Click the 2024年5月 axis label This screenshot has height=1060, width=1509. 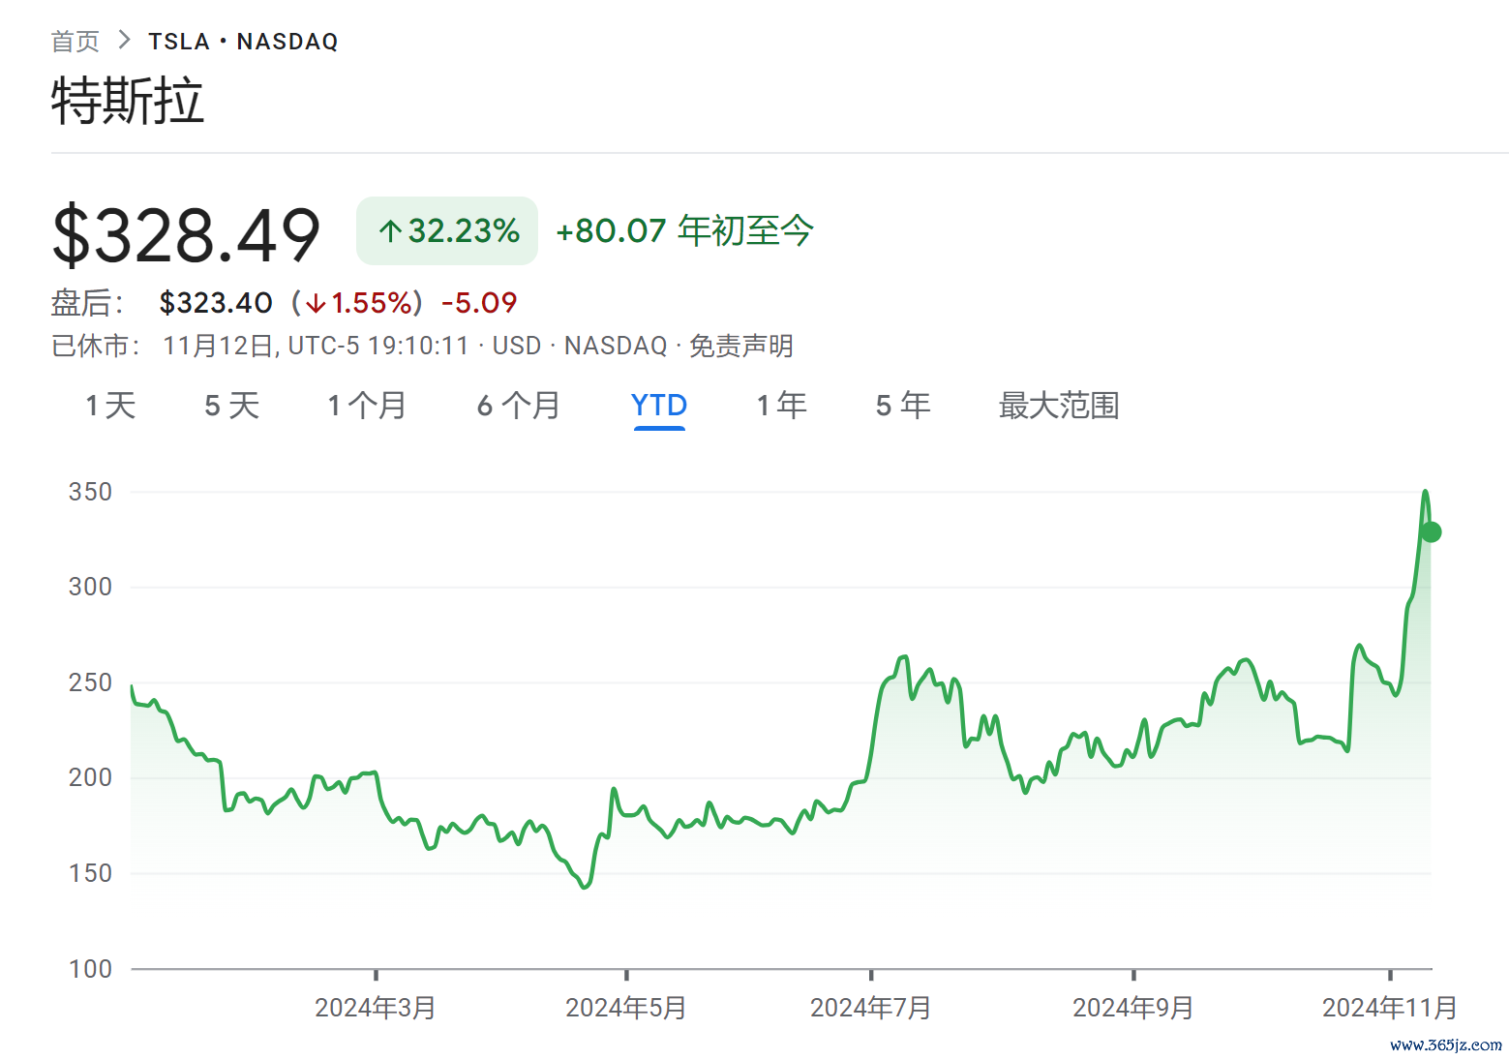click(626, 1009)
